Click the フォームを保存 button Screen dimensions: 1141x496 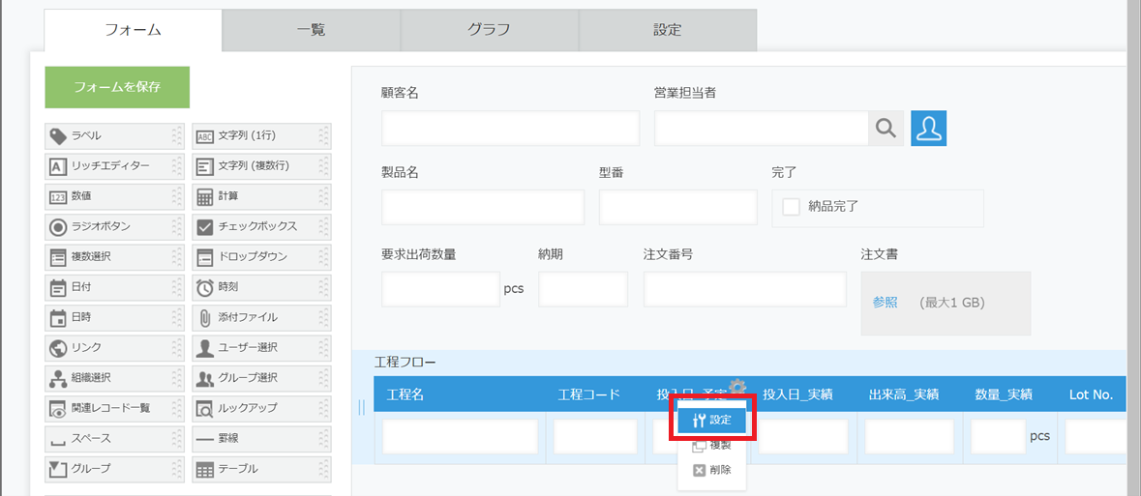117,87
